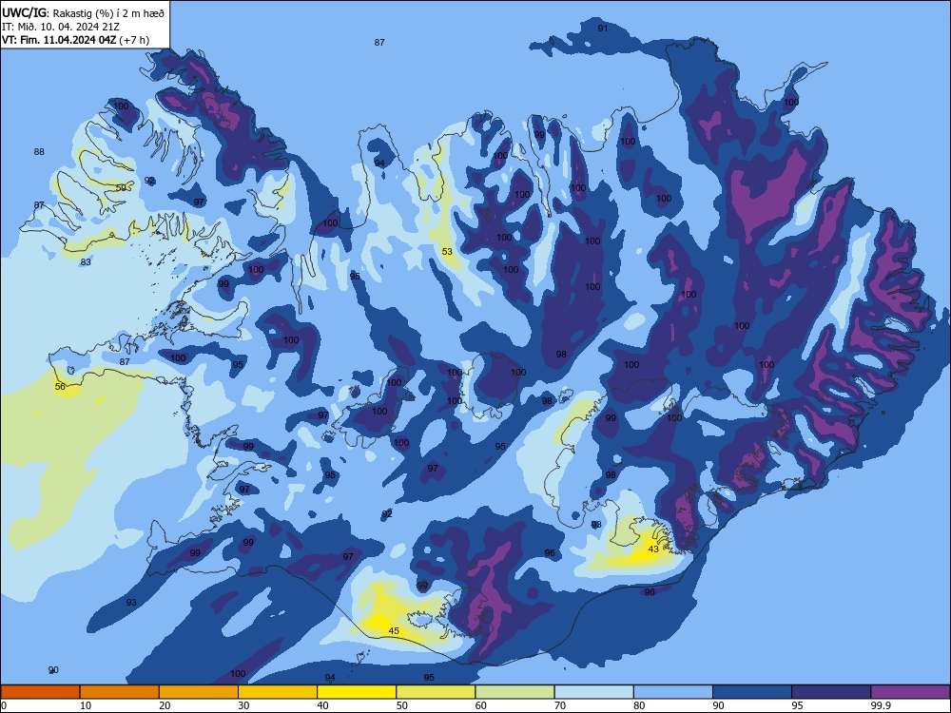Click the orange 10–20 legend swatch

tap(120, 692)
